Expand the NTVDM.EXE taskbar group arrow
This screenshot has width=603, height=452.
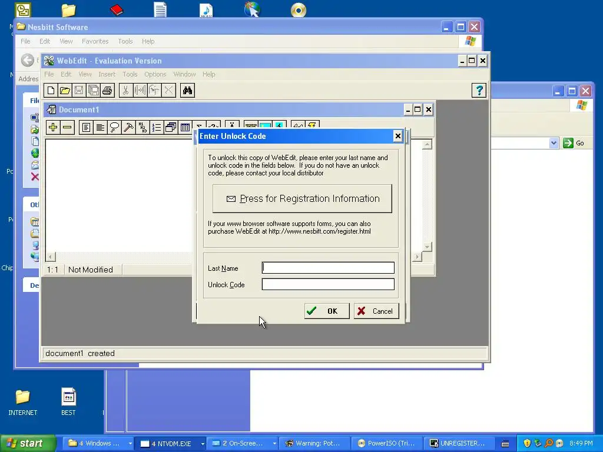[203, 444]
